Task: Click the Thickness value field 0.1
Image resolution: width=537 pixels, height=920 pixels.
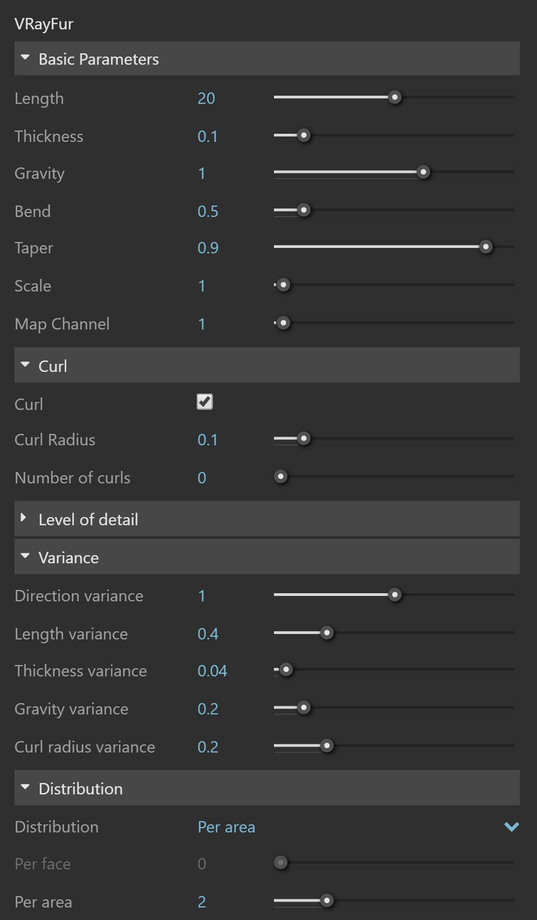Action: tap(208, 136)
